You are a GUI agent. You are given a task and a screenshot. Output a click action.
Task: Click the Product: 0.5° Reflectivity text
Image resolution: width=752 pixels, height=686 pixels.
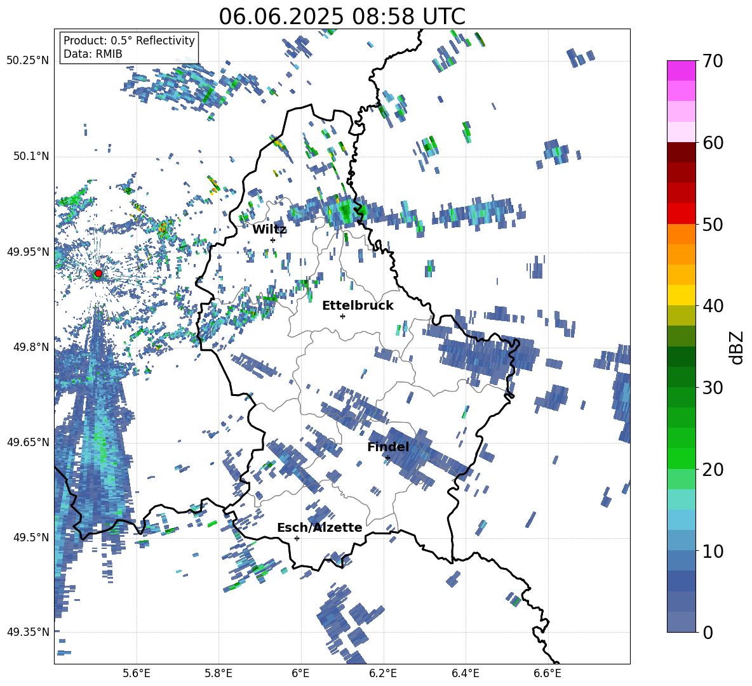click(129, 41)
